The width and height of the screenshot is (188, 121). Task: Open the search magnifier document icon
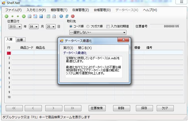tap(30, 16)
